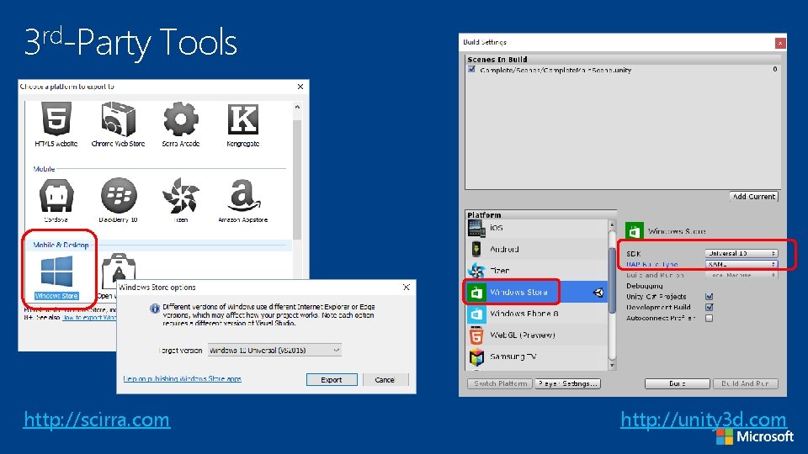Click the Add Current button
This screenshot has height=454, width=808.
[x=754, y=196]
